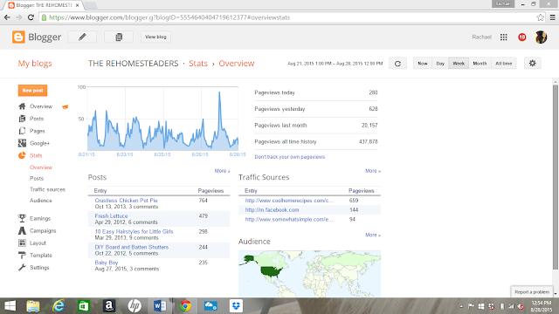Viewport: 559px width, 314px height.
Task: Open More link for Traffic Sources
Action: tap(373, 171)
